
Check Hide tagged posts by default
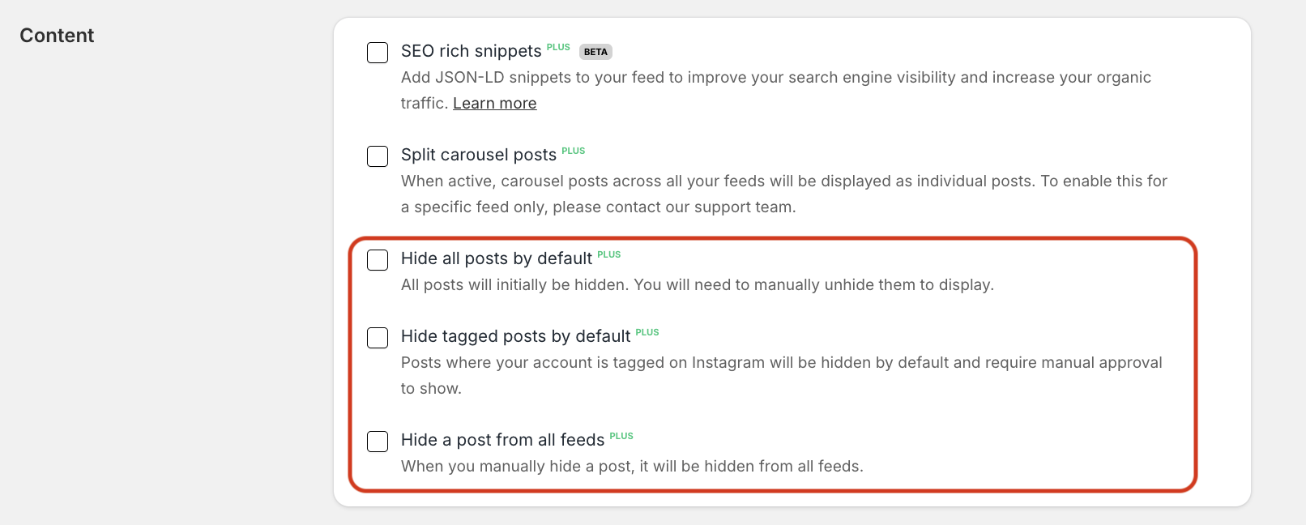coord(378,338)
